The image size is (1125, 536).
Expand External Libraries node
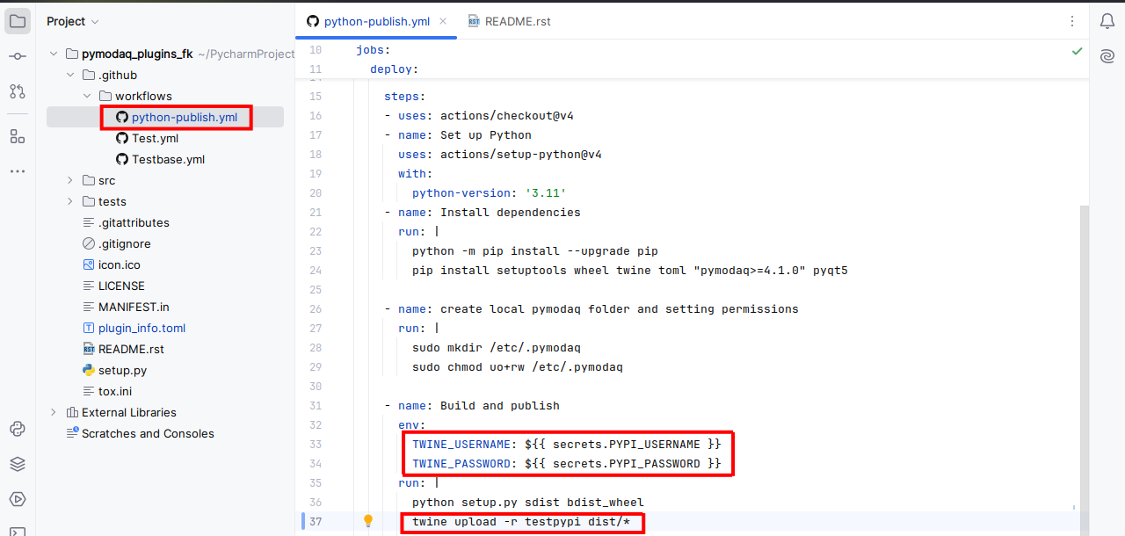54,412
